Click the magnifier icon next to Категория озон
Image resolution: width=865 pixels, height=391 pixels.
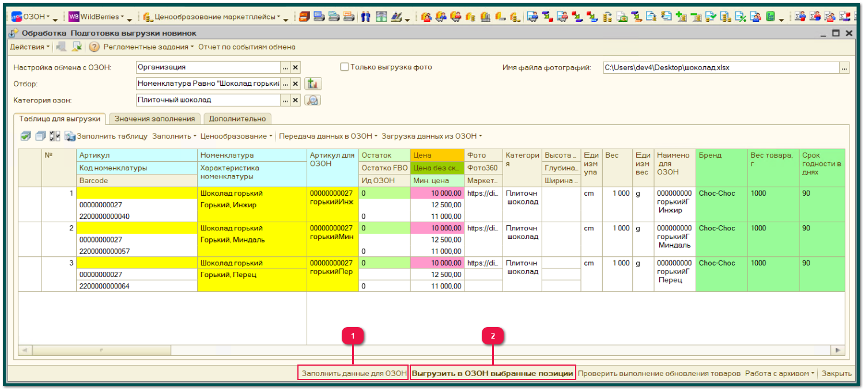[x=312, y=100]
